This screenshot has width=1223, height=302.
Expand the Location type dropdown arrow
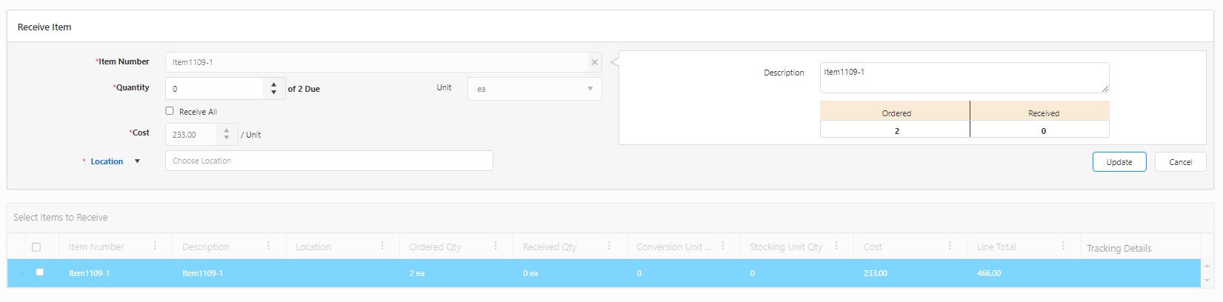tap(137, 161)
